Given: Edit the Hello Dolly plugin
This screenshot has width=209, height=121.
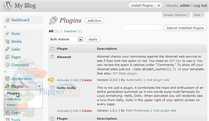Looking at the screenshot, I should (75, 111).
